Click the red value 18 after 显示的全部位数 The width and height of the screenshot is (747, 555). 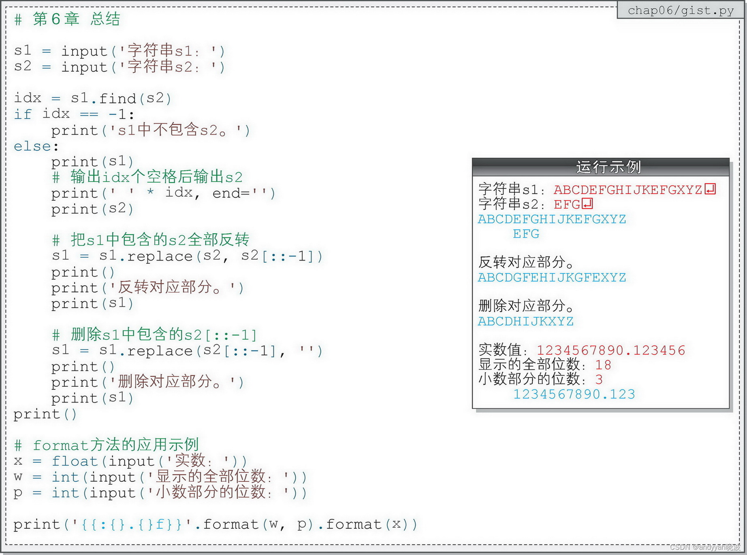pyautogui.click(x=603, y=365)
